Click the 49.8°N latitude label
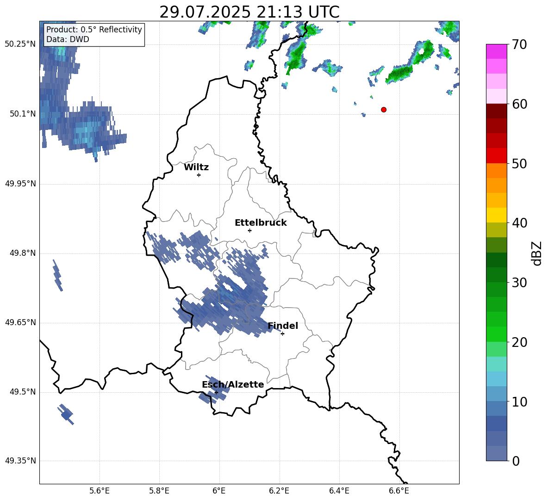This screenshot has width=548, height=500. [x=23, y=253]
